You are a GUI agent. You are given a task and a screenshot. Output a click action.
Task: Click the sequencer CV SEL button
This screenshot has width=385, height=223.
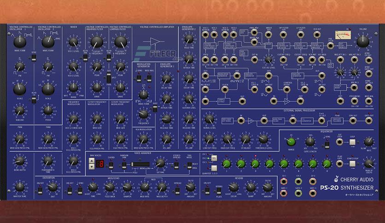pyautogui.click(x=214, y=158)
